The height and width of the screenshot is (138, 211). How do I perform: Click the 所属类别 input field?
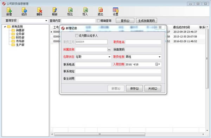(x=91, y=50)
